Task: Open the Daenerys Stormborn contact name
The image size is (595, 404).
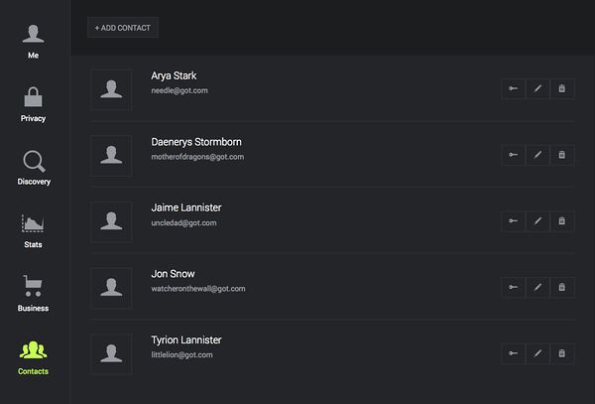Action: click(196, 142)
